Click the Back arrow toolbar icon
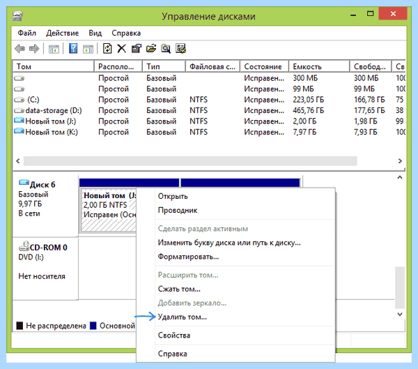This screenshot has width=418, height=369. (20, 49)
